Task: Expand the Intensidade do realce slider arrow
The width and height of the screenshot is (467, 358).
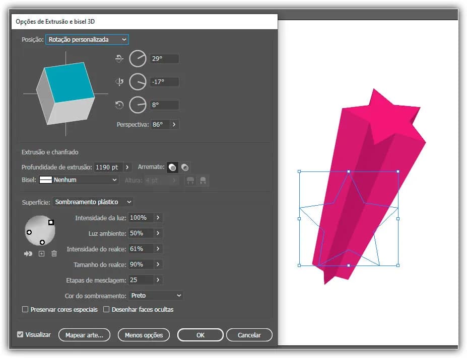Action: pyautogui.click(x=158, y=249)
